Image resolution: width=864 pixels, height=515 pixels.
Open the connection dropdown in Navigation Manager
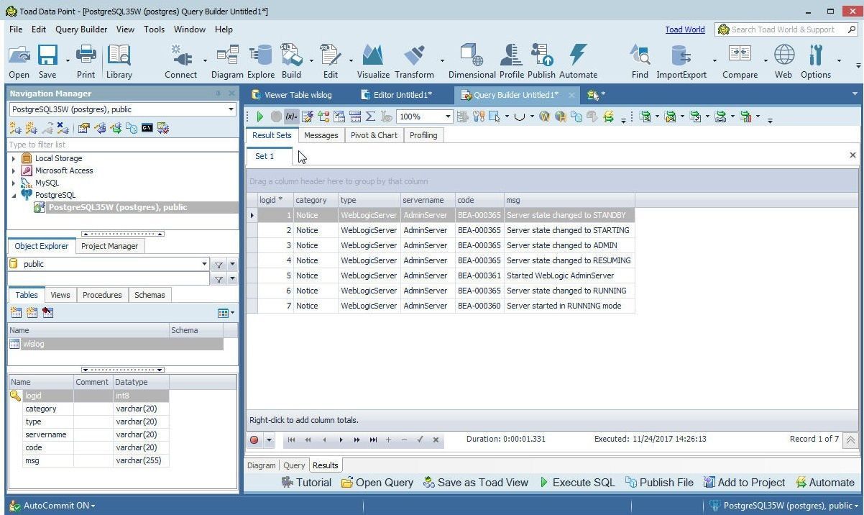231,109
